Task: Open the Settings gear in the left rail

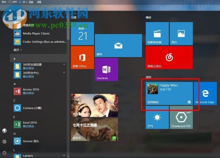Action: (4, 141)
